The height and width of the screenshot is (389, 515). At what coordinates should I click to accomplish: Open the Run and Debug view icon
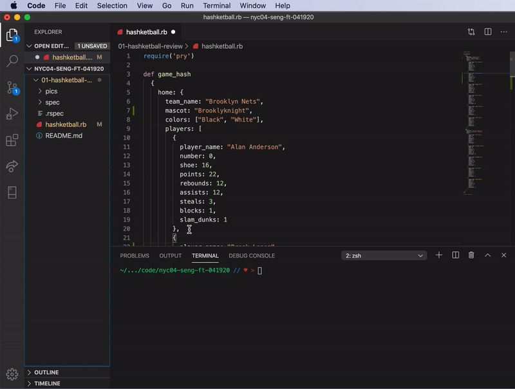pyautogui.click(x=12, y=114)
